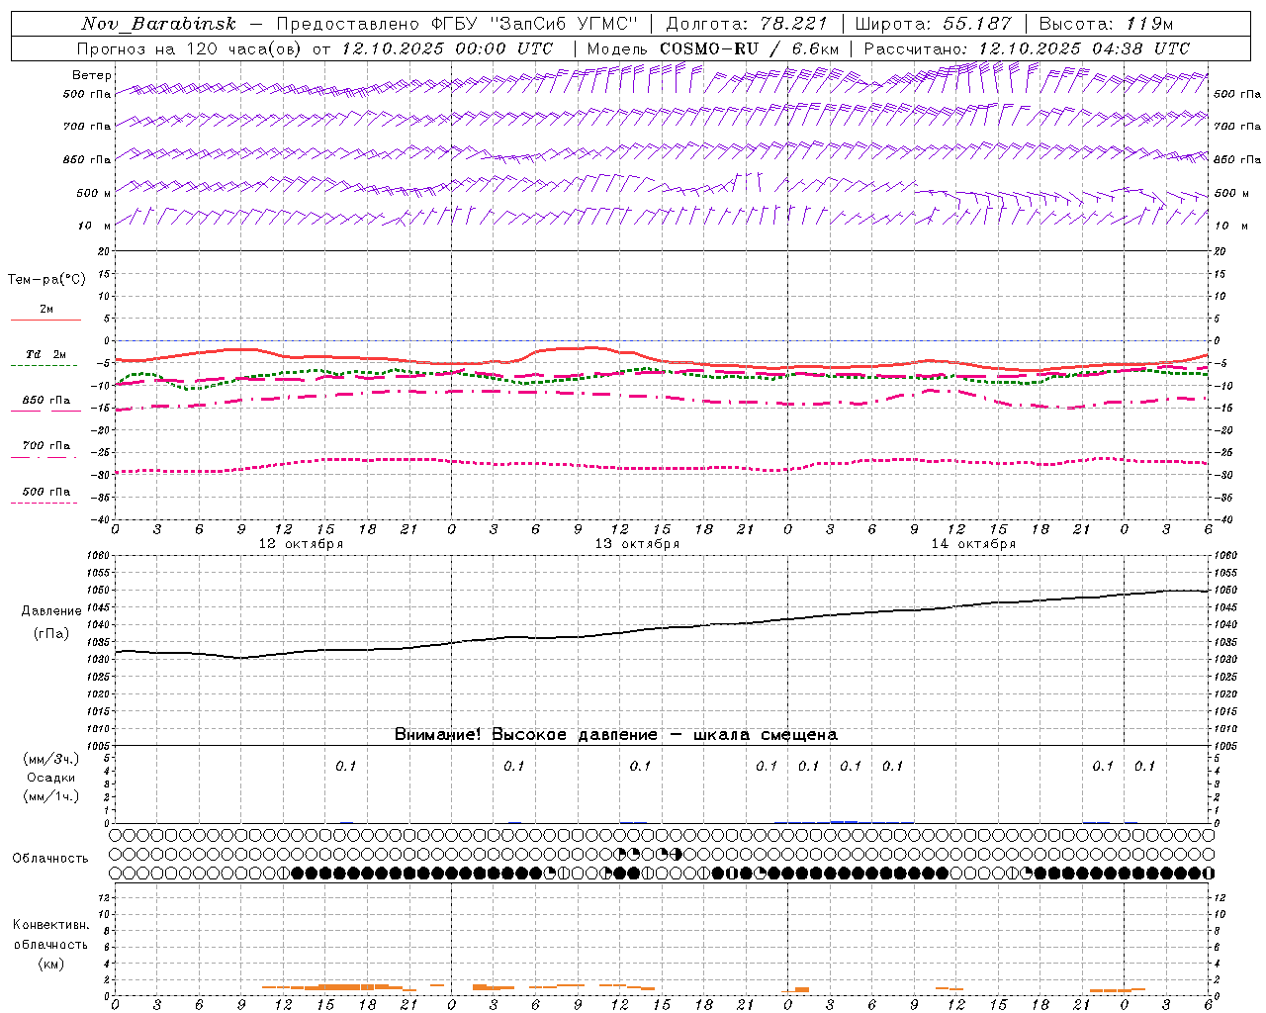This screenshot has width=1266, height=1013.
Task: Click the dotted line sample under temperature "500 гПа"
Action: tap(44, 503)
